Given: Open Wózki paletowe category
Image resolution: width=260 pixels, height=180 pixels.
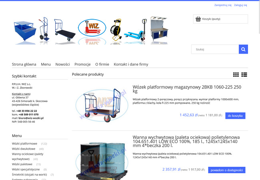Looking at the screenshot, I should (x=22, y=164).
